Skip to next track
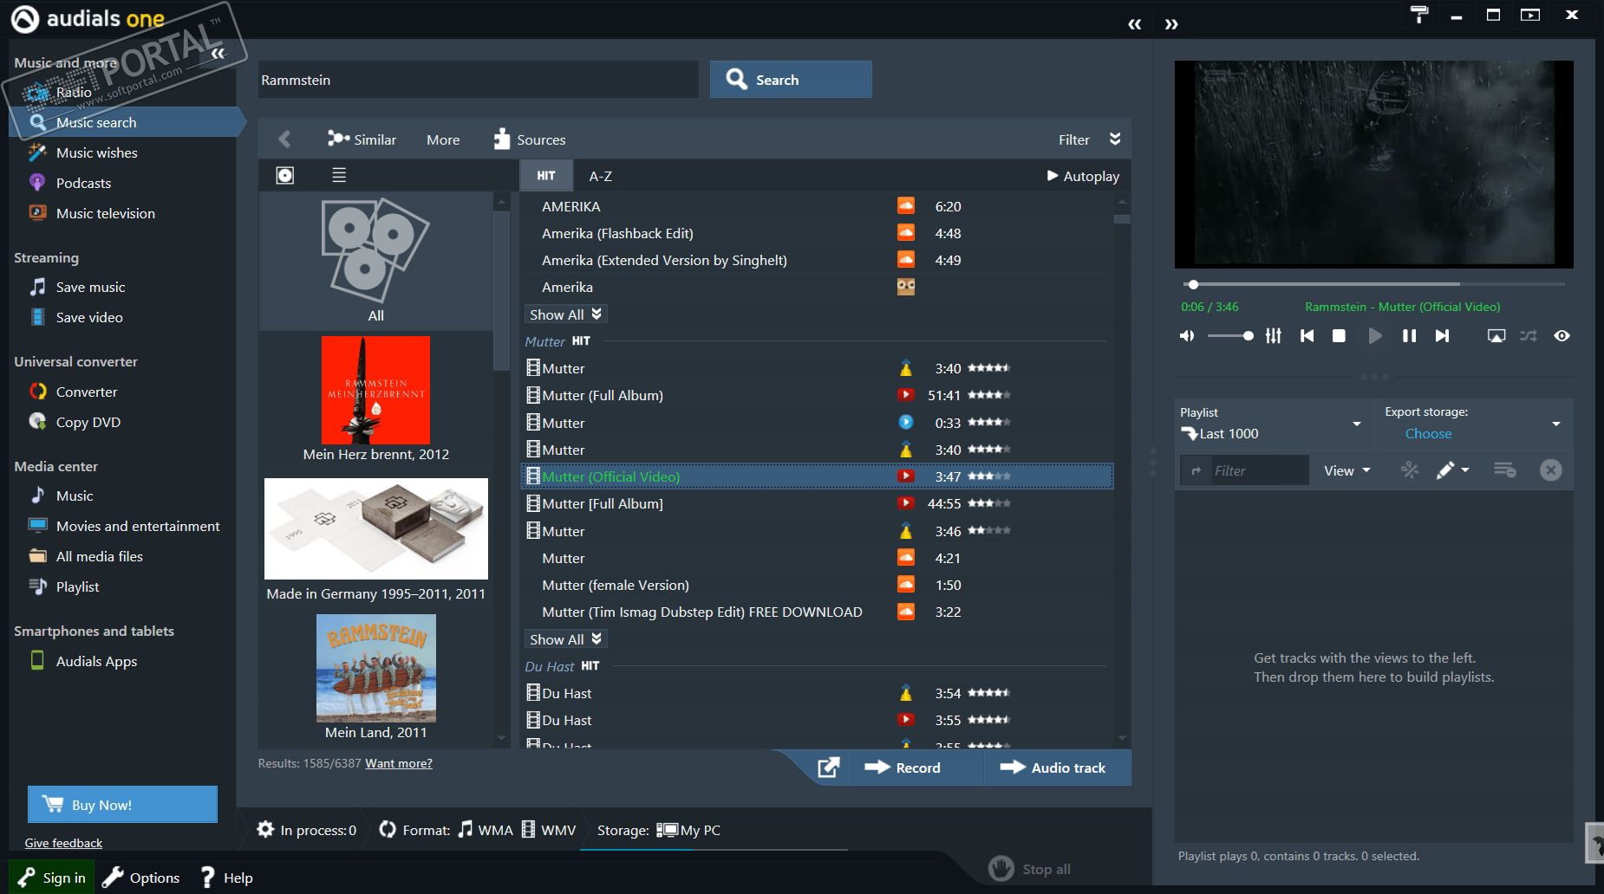1604x894 pixels. click(1442, 335)
